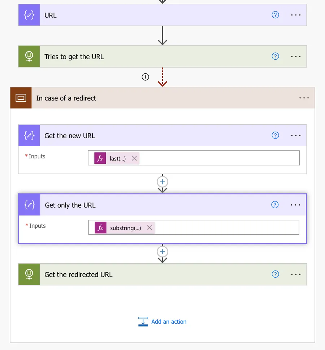Viewport: 325px width, 350px height.
Task: Remove the substring(...) expression token
Action: [x=149, y=228]
